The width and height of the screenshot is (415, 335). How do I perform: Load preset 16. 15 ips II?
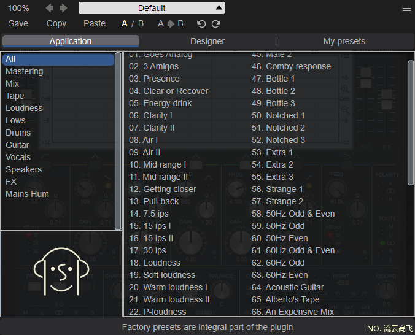coord(151,238)
